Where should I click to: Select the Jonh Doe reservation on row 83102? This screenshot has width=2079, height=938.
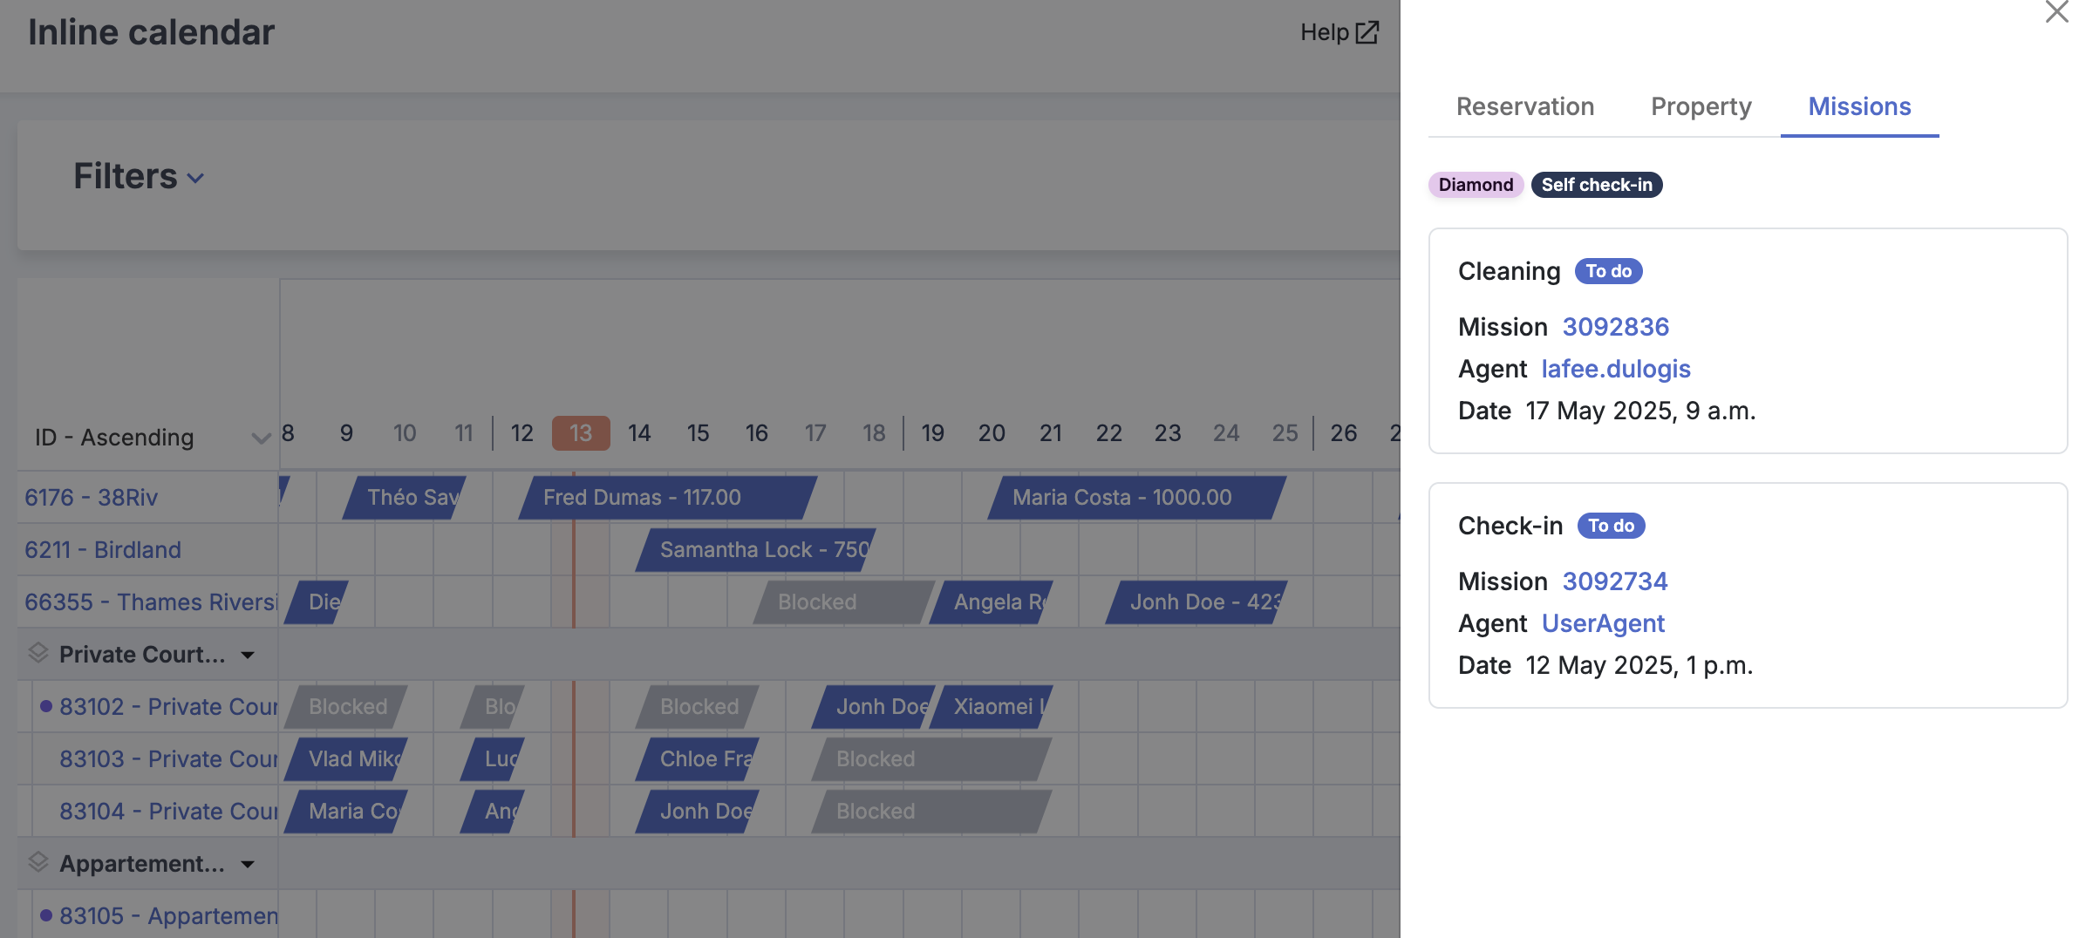[873, 707]
